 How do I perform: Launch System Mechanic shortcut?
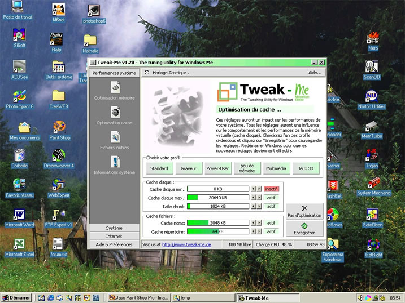[x=374, y=186]
